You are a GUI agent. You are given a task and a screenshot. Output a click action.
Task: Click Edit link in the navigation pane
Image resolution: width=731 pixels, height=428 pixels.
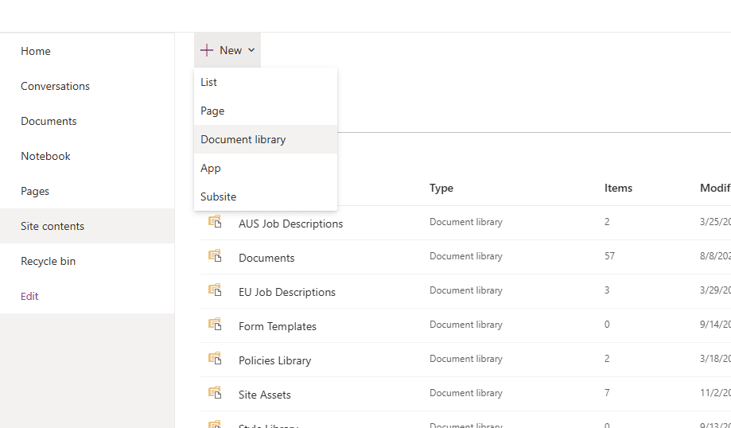point(29,296)
